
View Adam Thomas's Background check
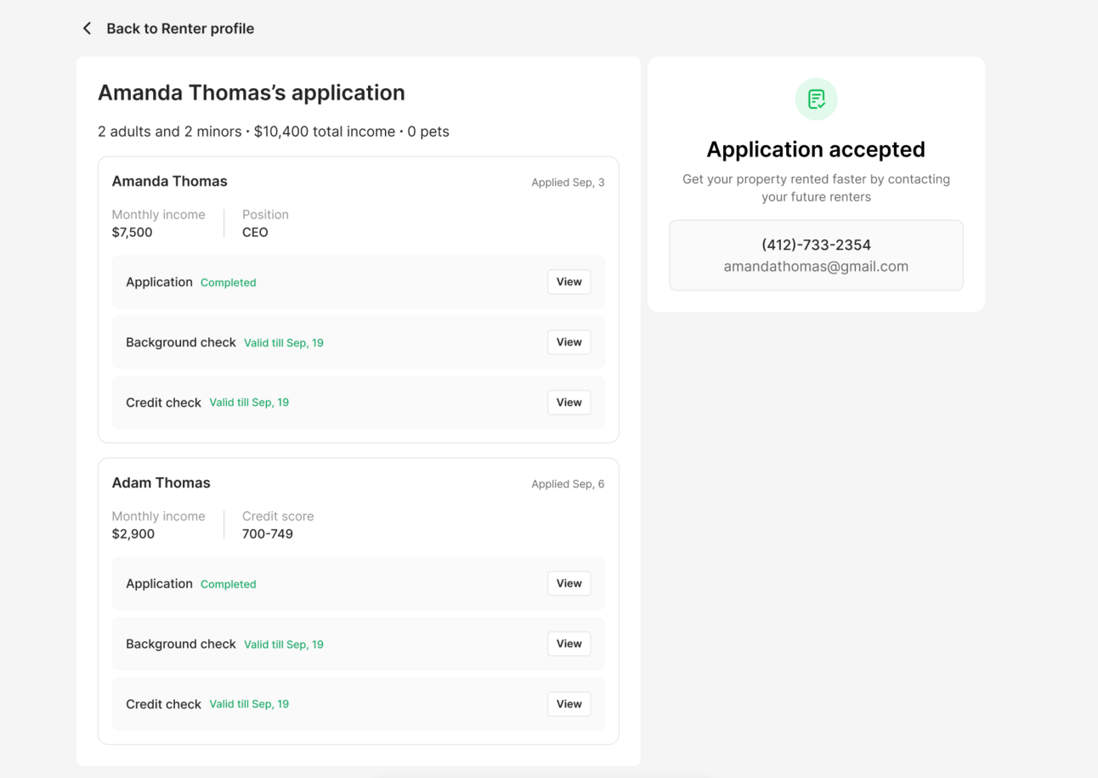[x=569, y=644]
